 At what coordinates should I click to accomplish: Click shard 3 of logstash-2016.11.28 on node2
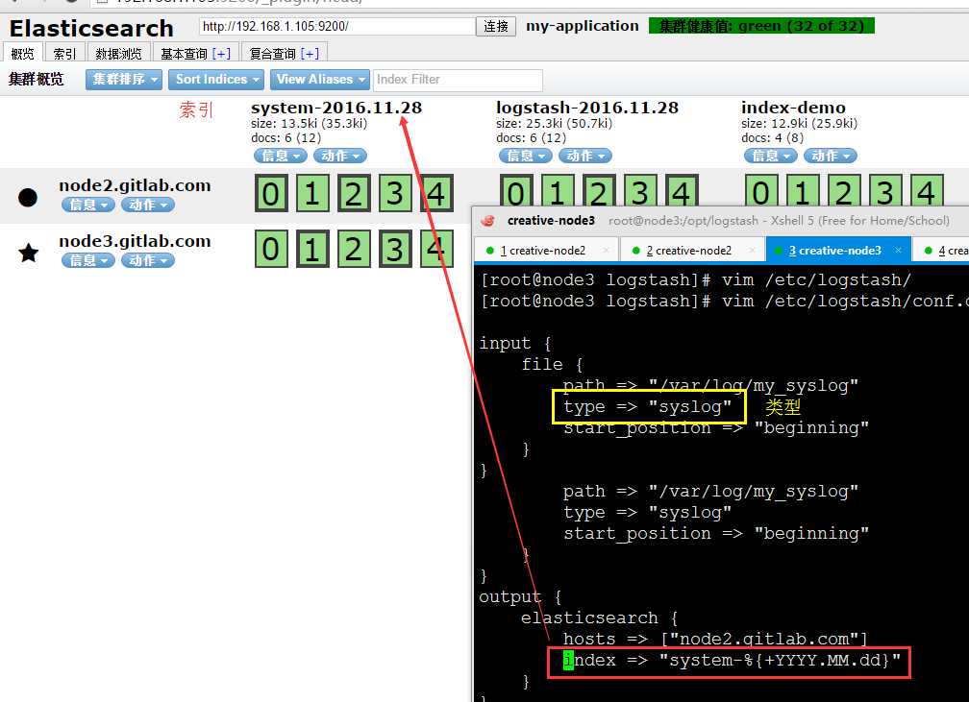coord(640,191)
